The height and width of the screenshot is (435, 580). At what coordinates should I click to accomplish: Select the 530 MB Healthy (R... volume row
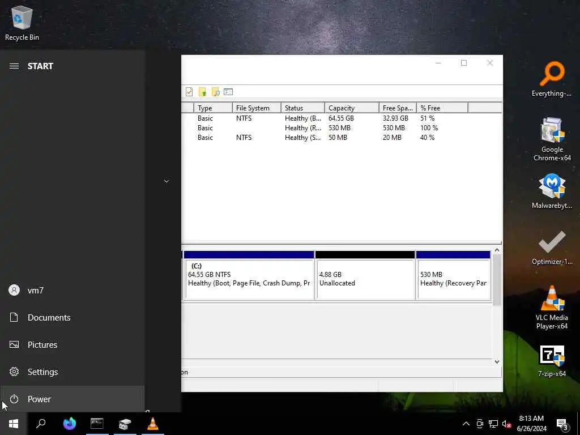(x=342, y=128)
